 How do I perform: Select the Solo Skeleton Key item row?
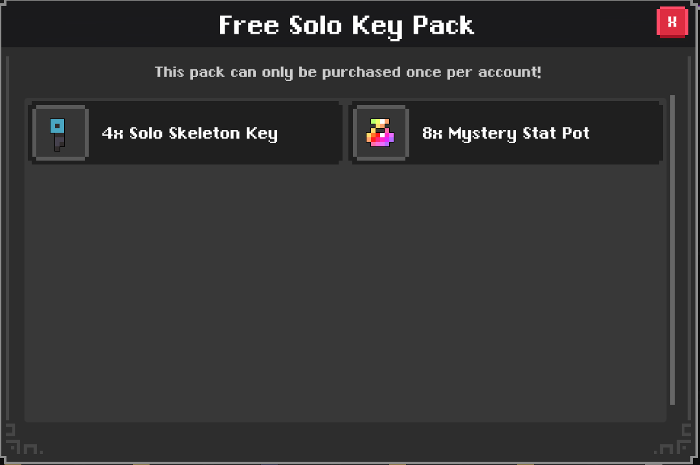(x=185, y=133)
